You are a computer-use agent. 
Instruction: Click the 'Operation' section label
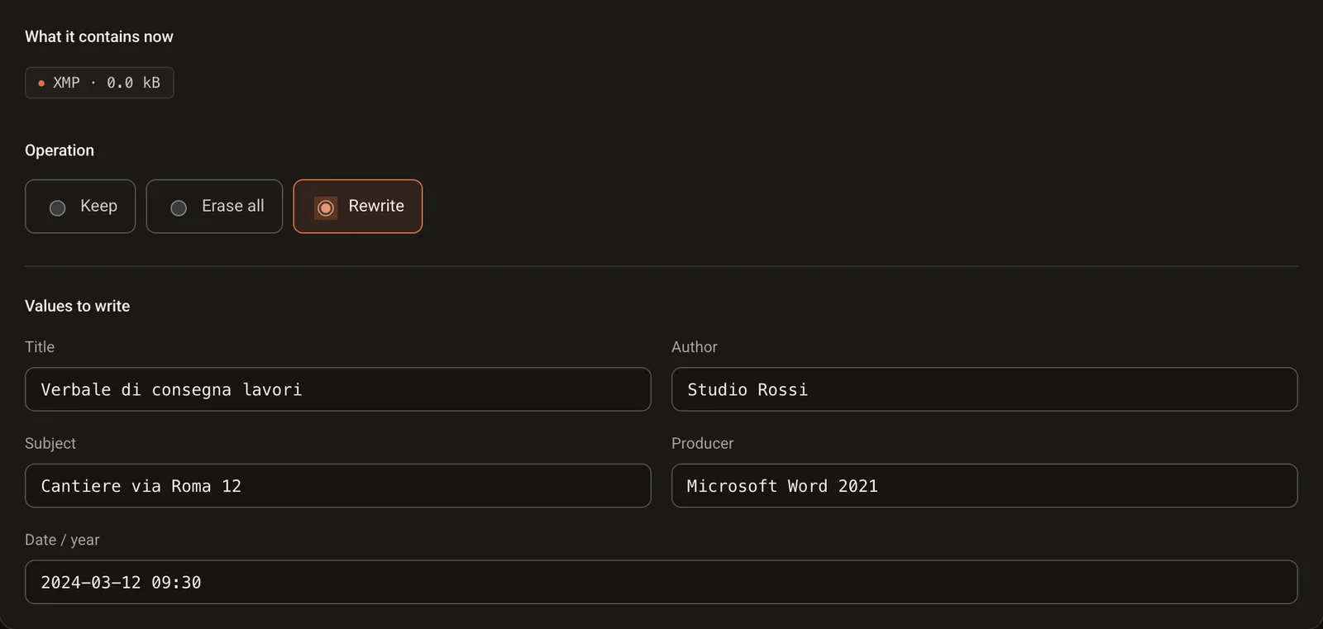[60, 150]
